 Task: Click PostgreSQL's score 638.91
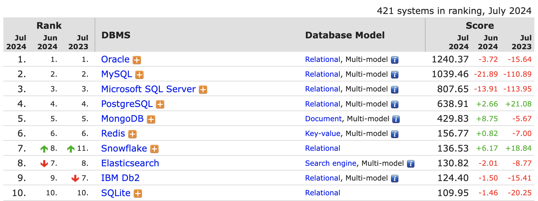[453, 104]
